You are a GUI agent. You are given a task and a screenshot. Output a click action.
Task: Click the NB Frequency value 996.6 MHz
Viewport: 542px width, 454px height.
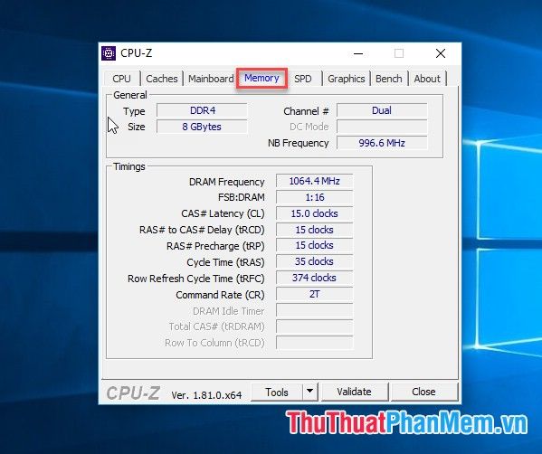click(x=382, y=143)
